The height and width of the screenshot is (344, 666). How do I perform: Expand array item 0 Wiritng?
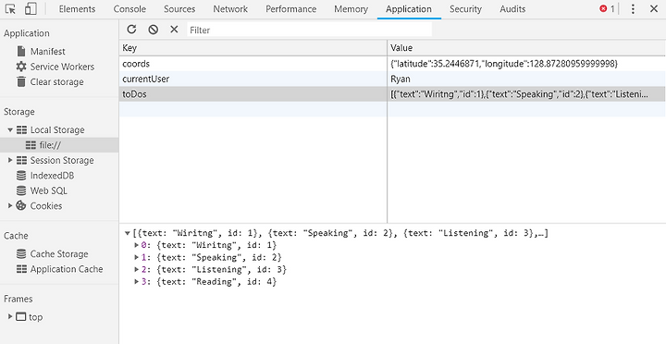pos(137,245)
